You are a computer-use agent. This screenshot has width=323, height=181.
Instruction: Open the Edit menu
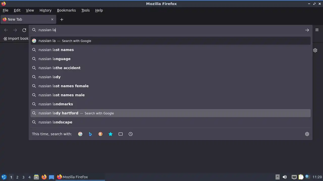pos(17,10)
